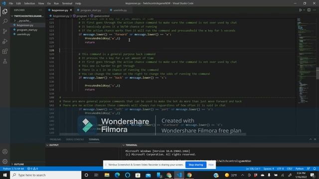Viewport: 319px width, 179px height.
Task: Open the Explorer view in activity bar
Action: click(x=5, y=11)
